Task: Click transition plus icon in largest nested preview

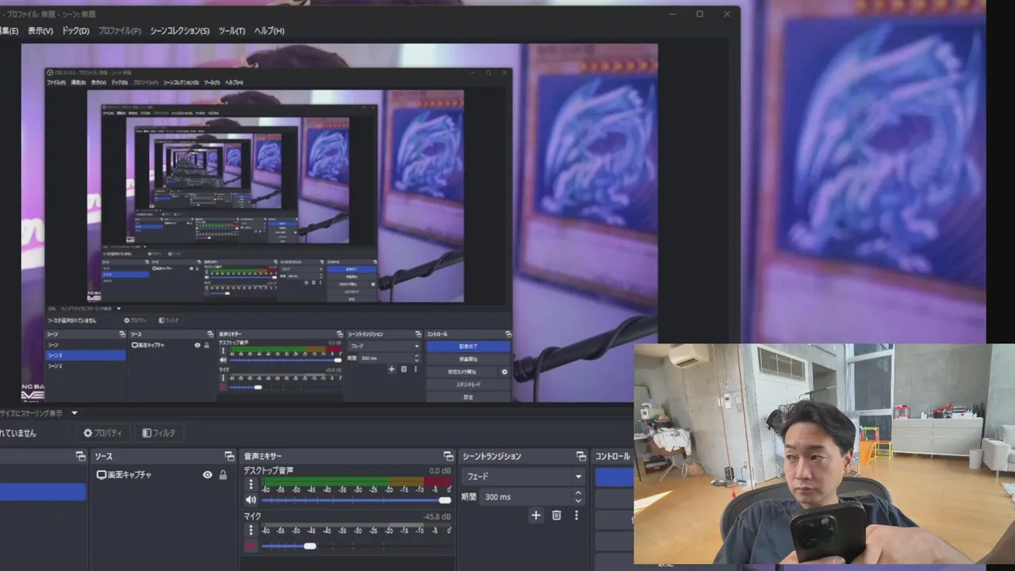Action: click(x=392, y=369)
